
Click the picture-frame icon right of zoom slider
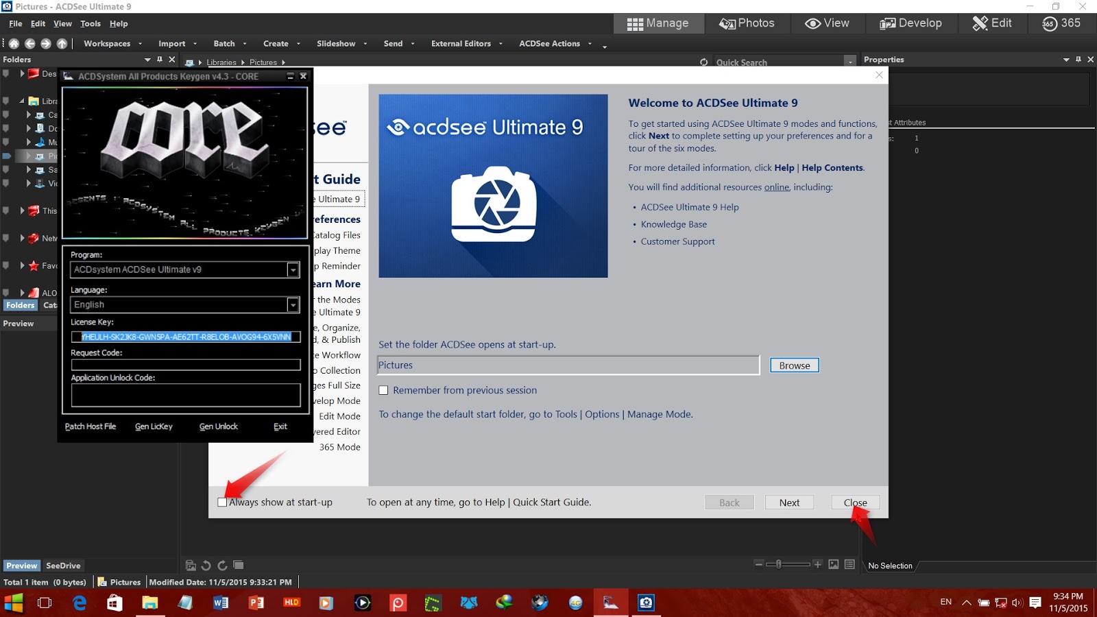click(x=834, y=564)
